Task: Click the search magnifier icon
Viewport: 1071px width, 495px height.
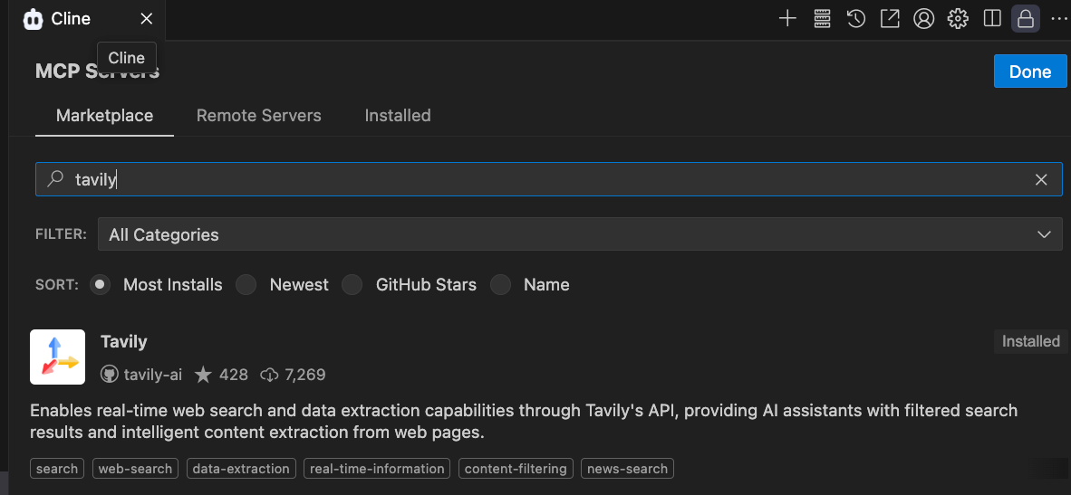Action: (55, 178)
